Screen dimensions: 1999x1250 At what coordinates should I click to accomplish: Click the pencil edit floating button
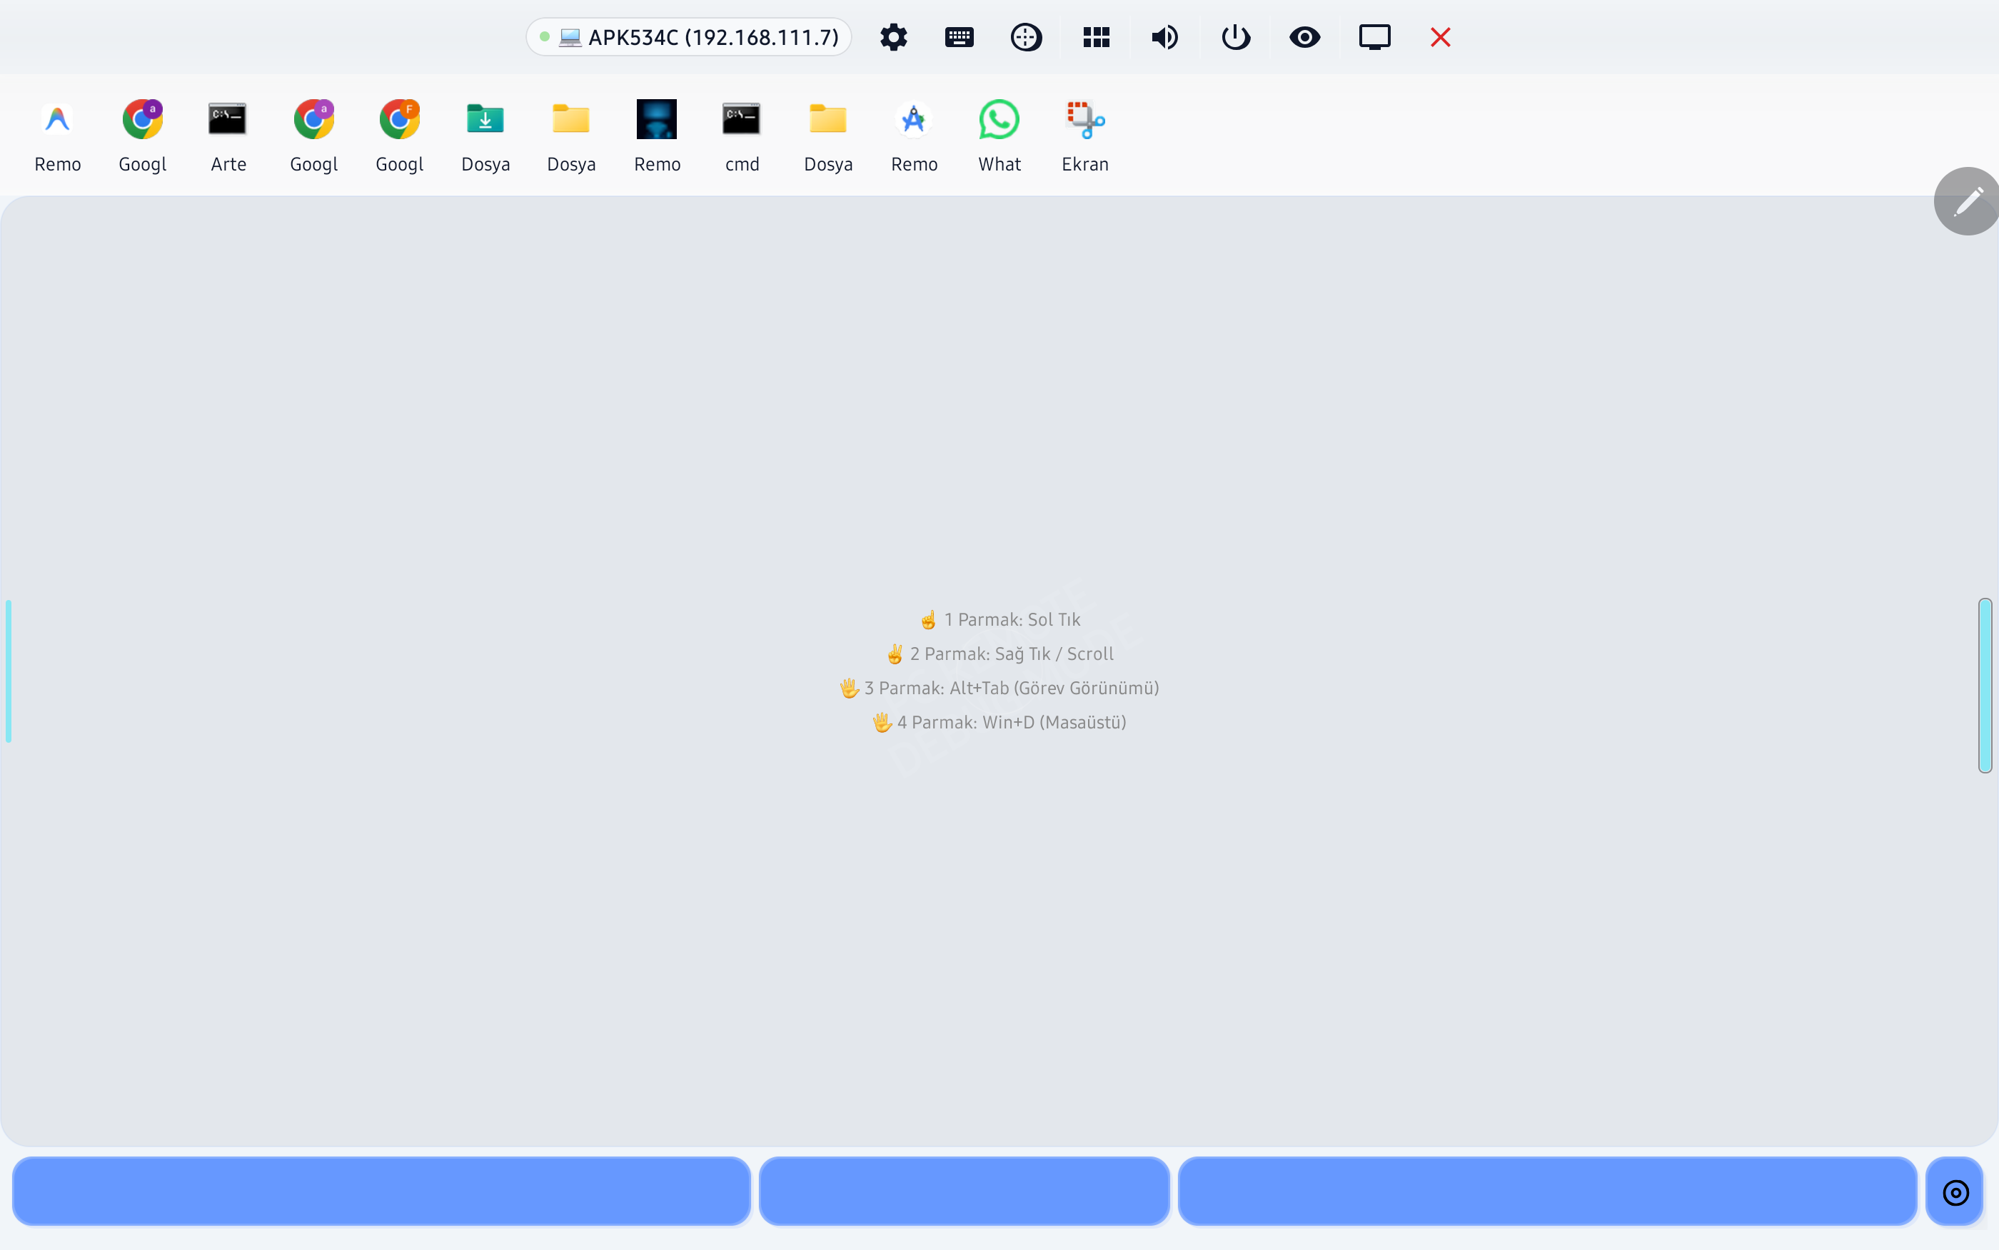pyautogui.click(x=1968, y=201)
